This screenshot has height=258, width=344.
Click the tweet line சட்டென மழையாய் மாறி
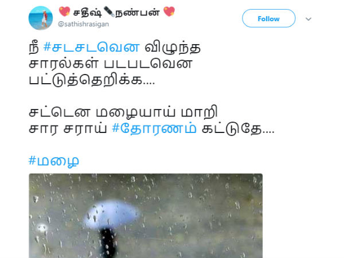point(123,112)
